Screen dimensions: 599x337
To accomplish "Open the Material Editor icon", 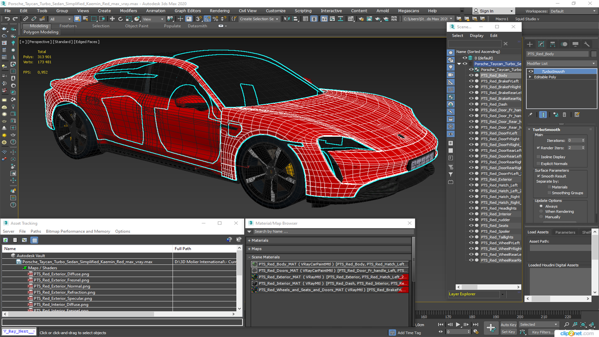I will [x=351, y=19].
